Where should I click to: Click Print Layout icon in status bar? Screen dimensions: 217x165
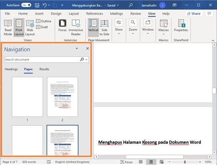click(151, 162)
